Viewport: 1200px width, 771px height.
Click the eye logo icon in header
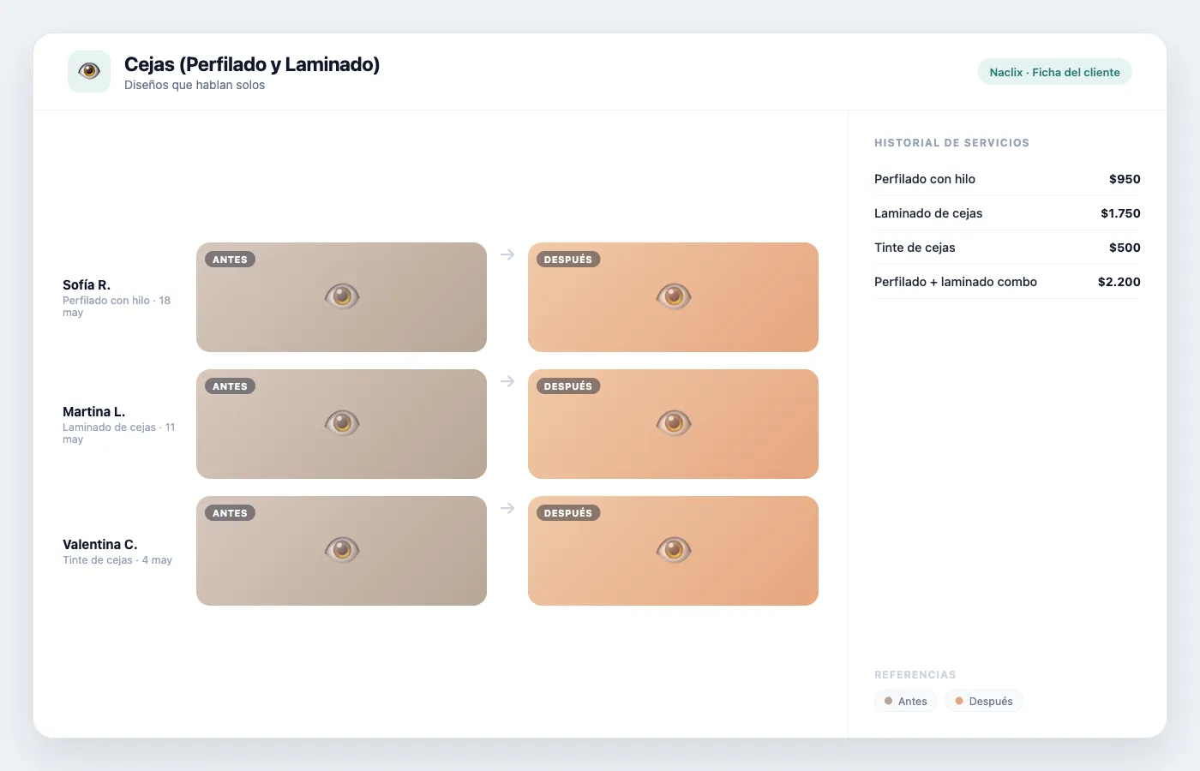[x=89, y=71]
